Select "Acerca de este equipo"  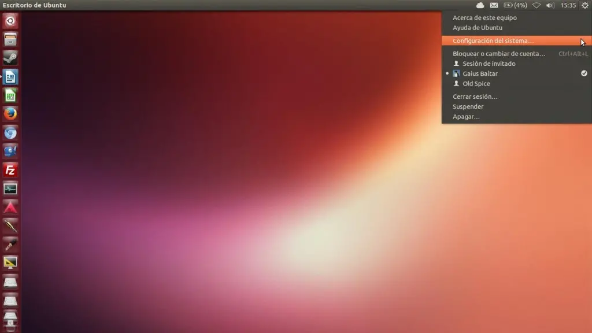(516, 18)
